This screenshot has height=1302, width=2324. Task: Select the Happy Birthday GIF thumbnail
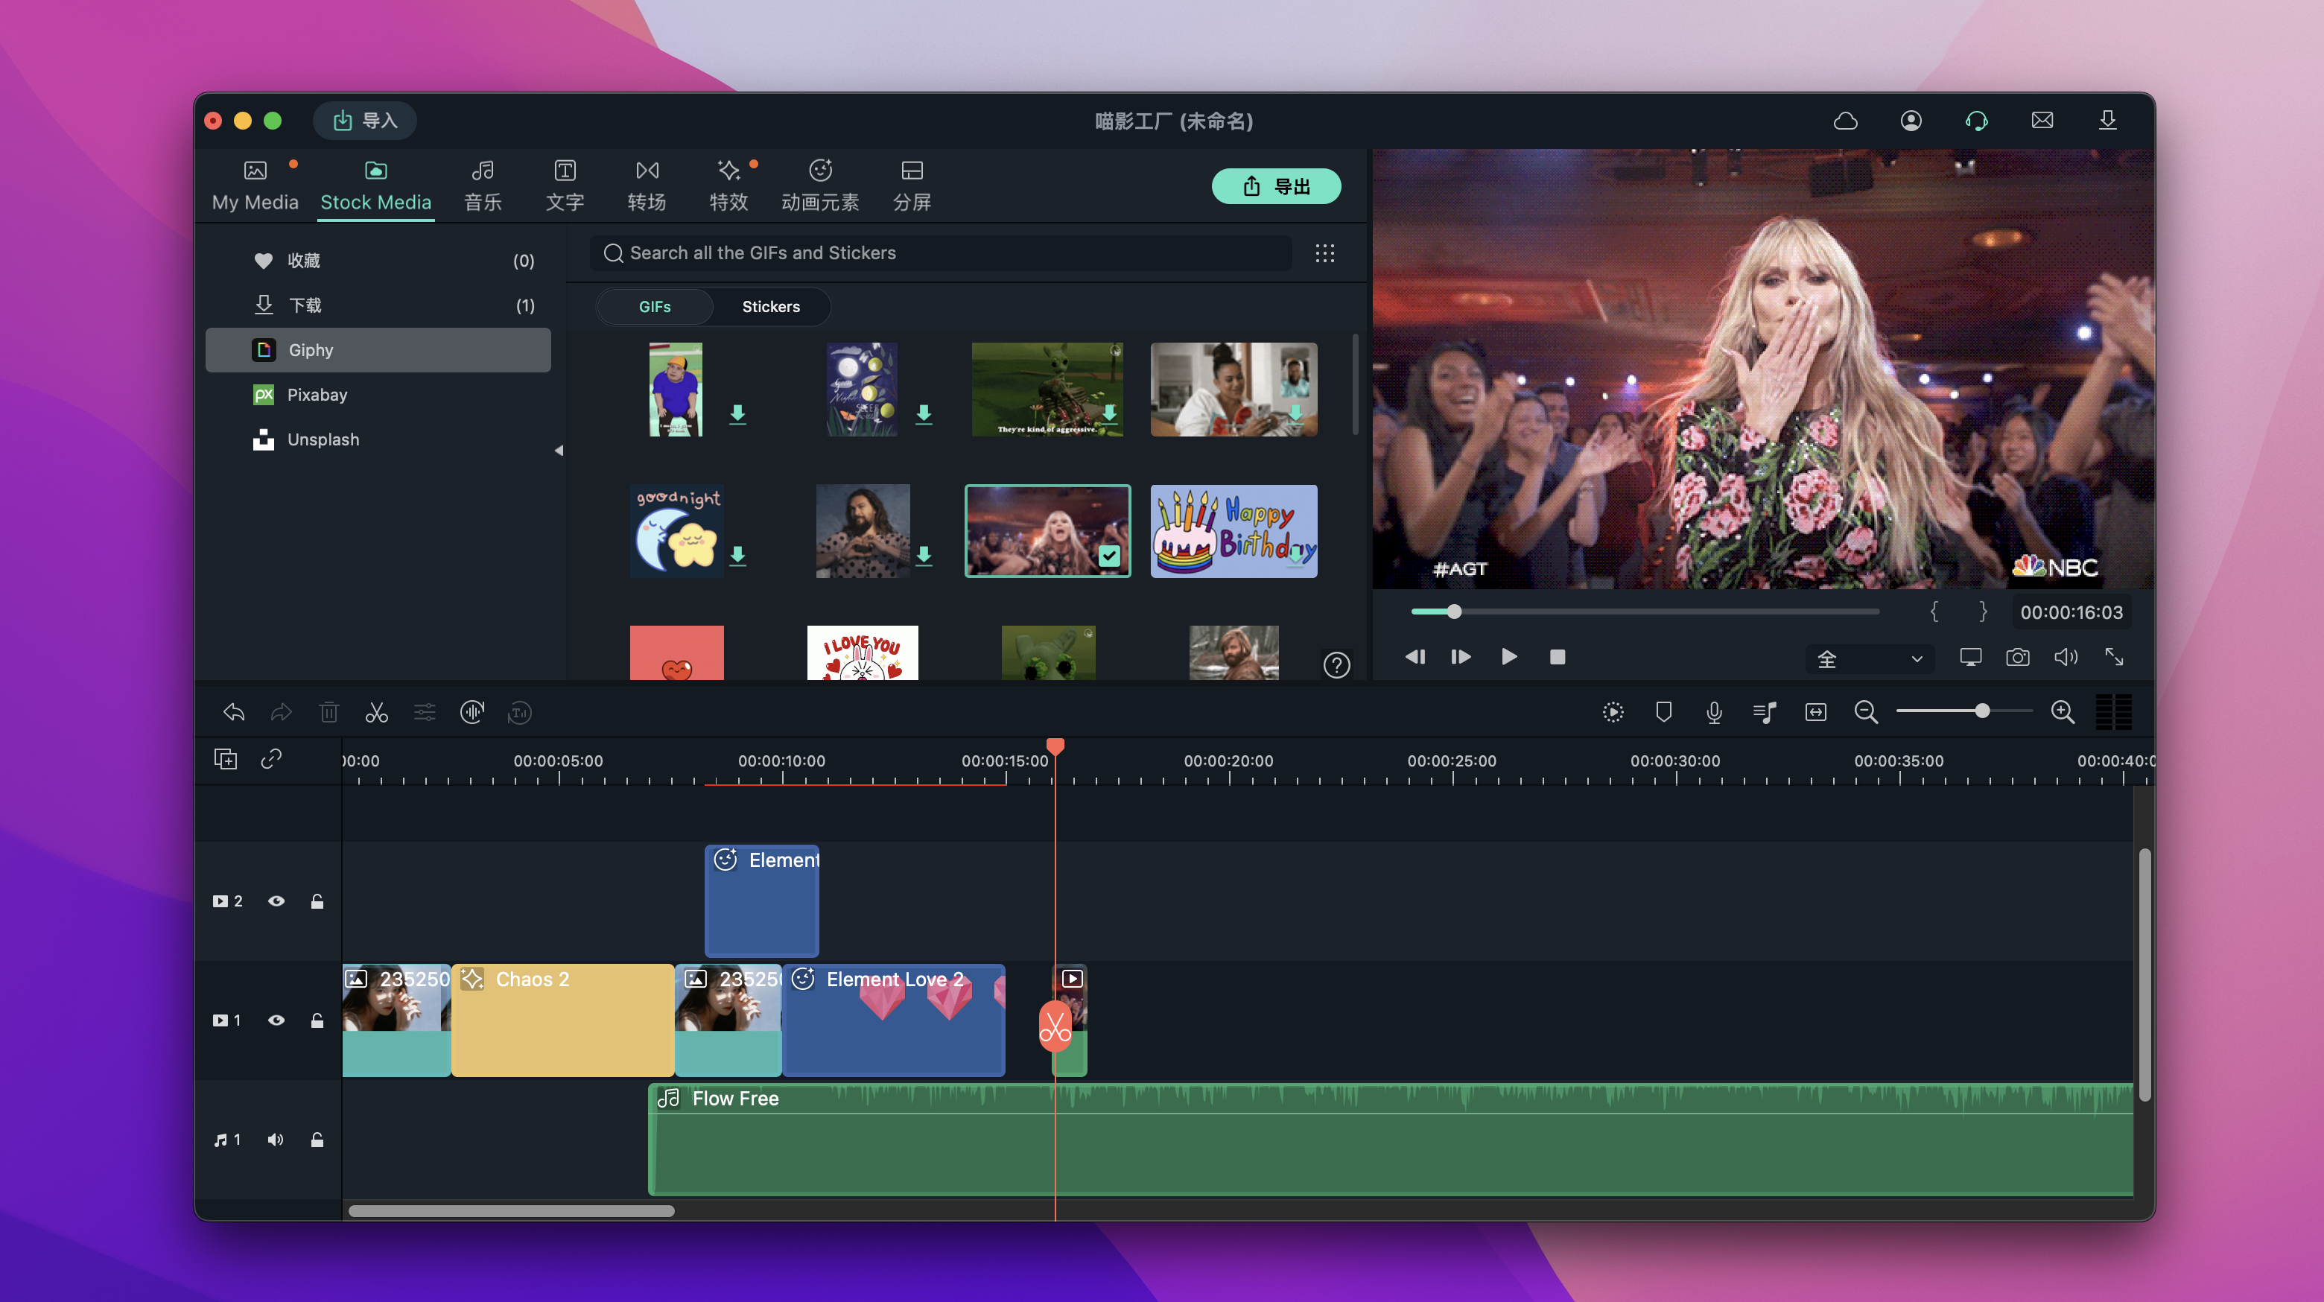point(1234,531)
